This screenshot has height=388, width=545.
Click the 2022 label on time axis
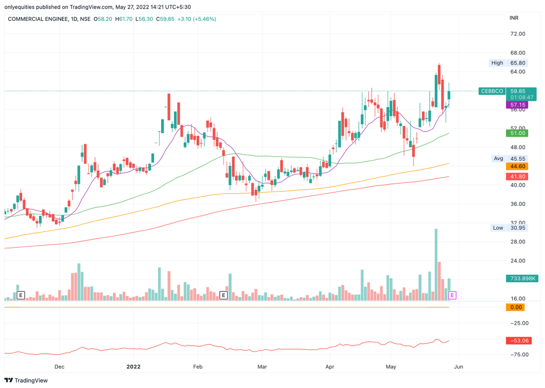click(134, 366)
